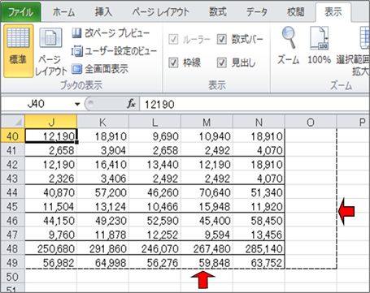Click cell containing 57,200
370x293 pixels.
102,192
